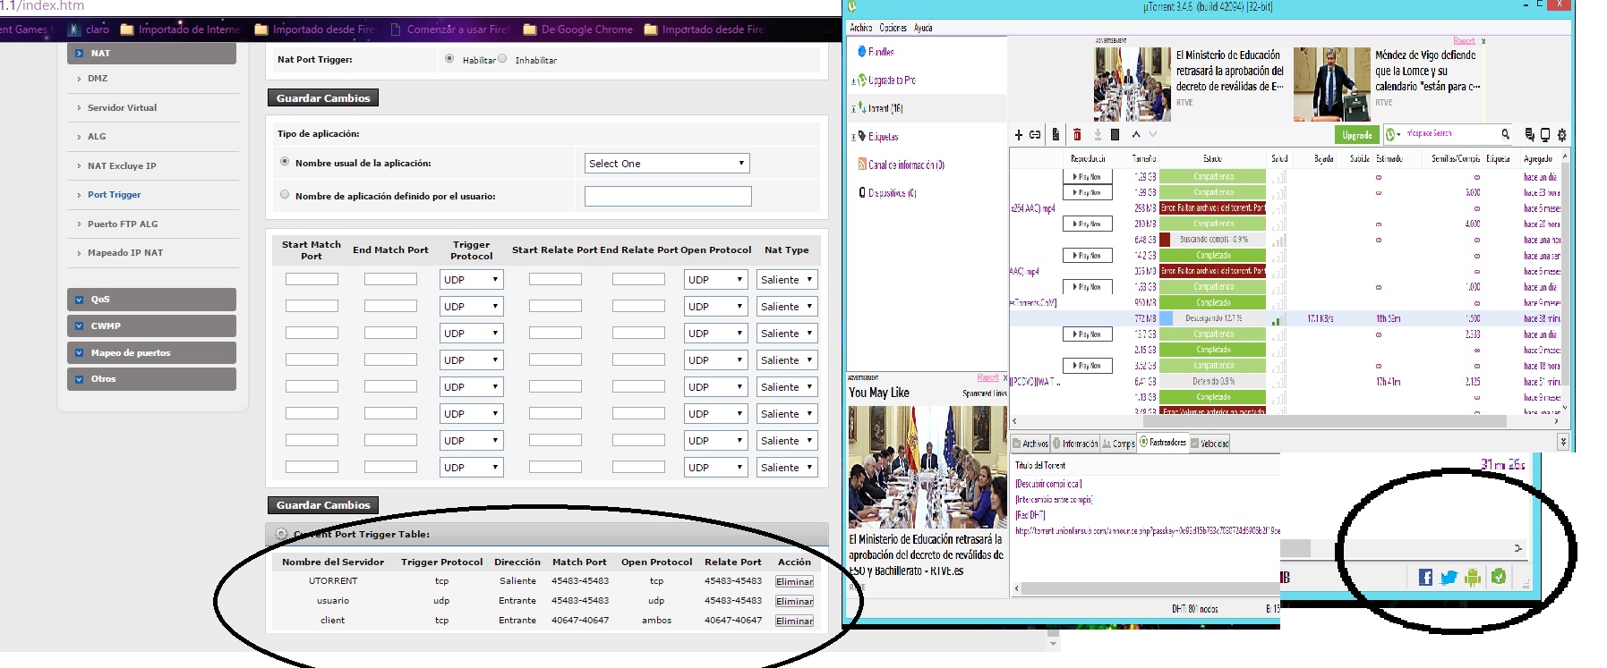Open the De Google Chrome bookmarks folder
Viewport: 1607px width, 668px height.
(x=578, y=30)
